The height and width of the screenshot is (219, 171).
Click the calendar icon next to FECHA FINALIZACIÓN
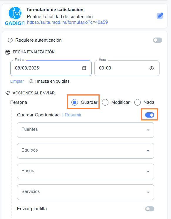tap(8, 52)
